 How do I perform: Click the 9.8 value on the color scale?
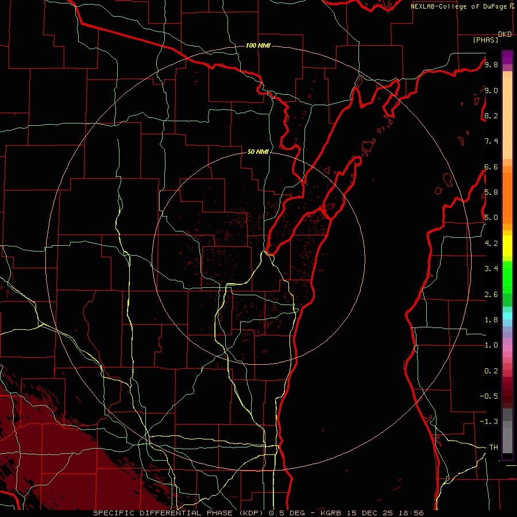tap(491, 64)
